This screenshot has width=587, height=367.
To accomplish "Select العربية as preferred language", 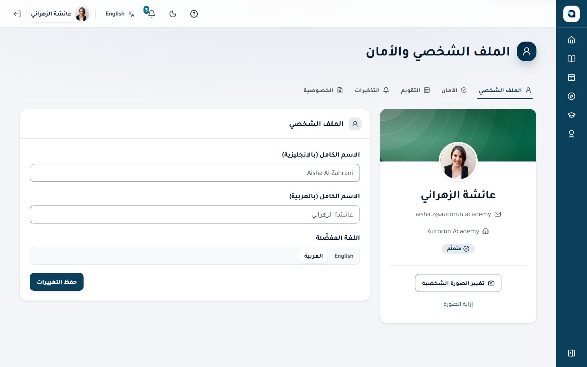I will tap(313, 256).
